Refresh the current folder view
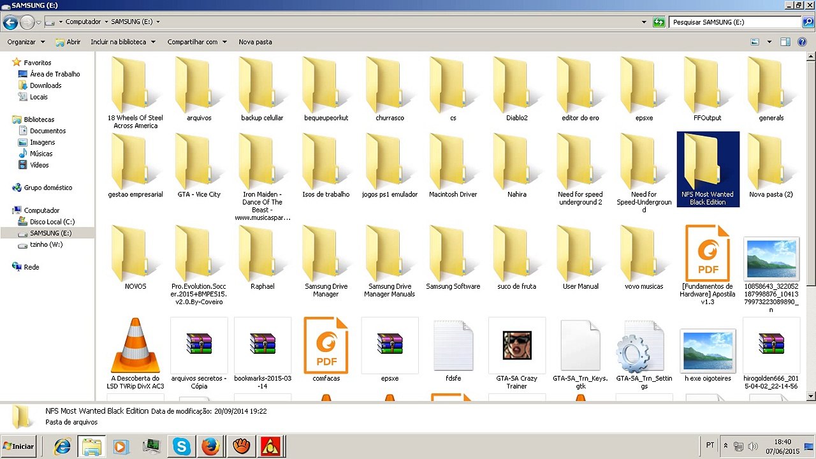 click(x=659, y=22)
